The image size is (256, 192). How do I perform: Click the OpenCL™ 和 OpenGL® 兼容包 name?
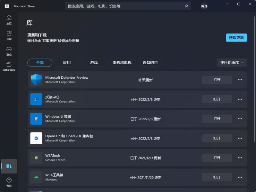coord(69,136)
